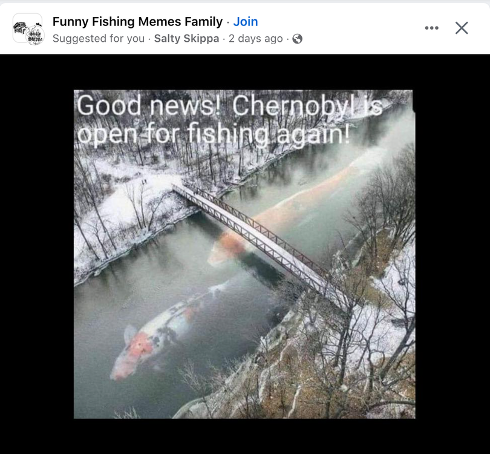Click the globe public audience icon
Viewport: 490px width, 454px height.
[x=297, y=39]
